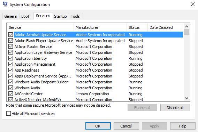Sort by the Status column header
The width and height of the screenshot is (198, 132).
pos(137,27)
